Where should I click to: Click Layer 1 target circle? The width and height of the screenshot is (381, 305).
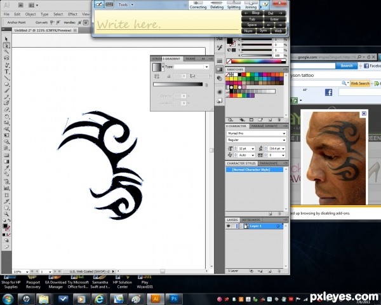(278, 226)
